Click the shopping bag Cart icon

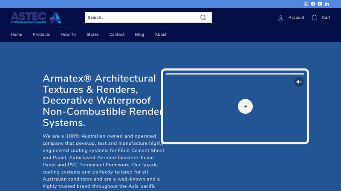(x=315, y=17)
